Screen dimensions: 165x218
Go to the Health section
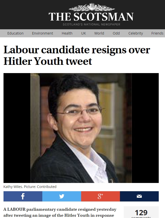pos(67,33)
